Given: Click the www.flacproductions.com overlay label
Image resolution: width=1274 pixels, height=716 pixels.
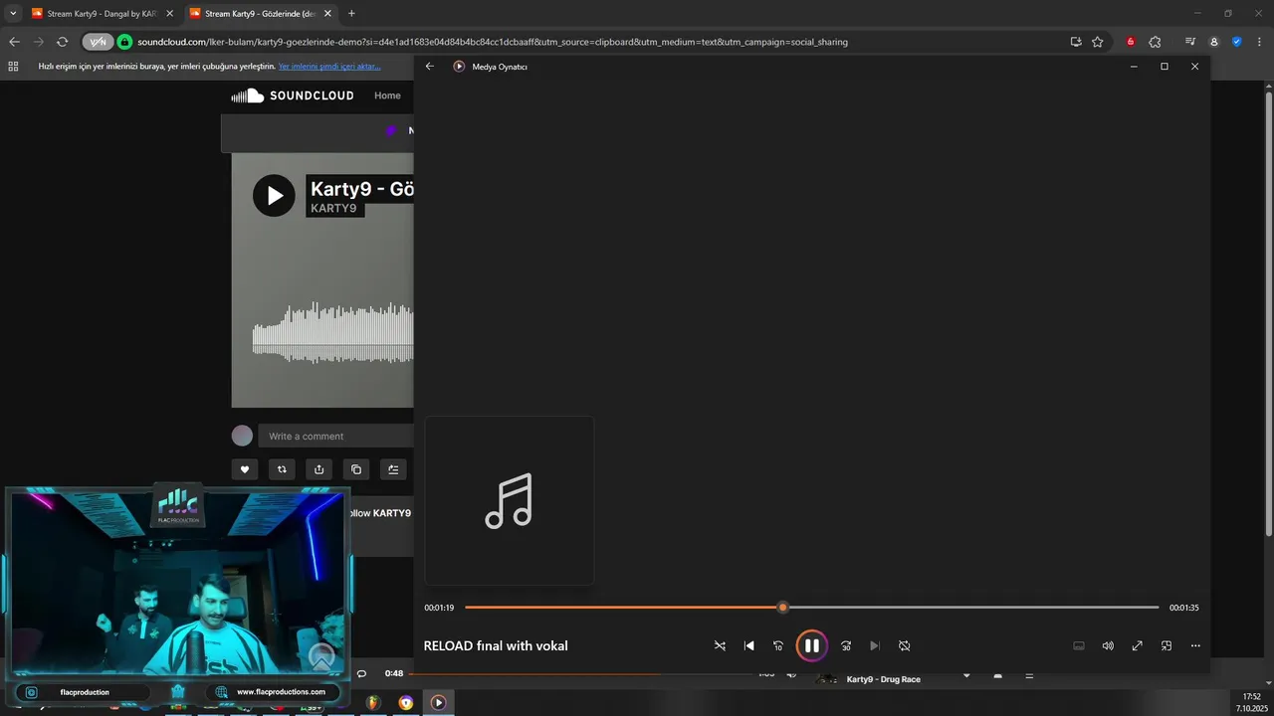Looking at the screenshot, I should click(x=281, y=692).
